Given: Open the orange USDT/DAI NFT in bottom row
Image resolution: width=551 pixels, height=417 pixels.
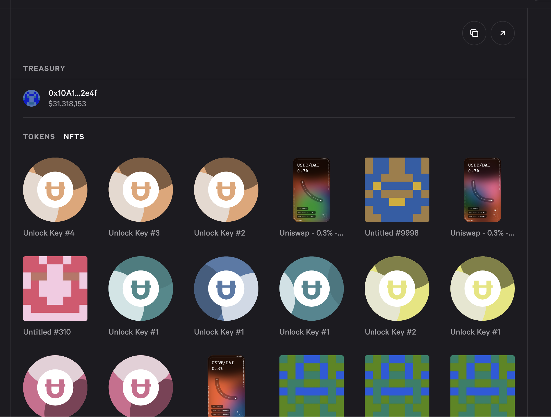Looking at the screenshot, I should (x=226, y=386).
